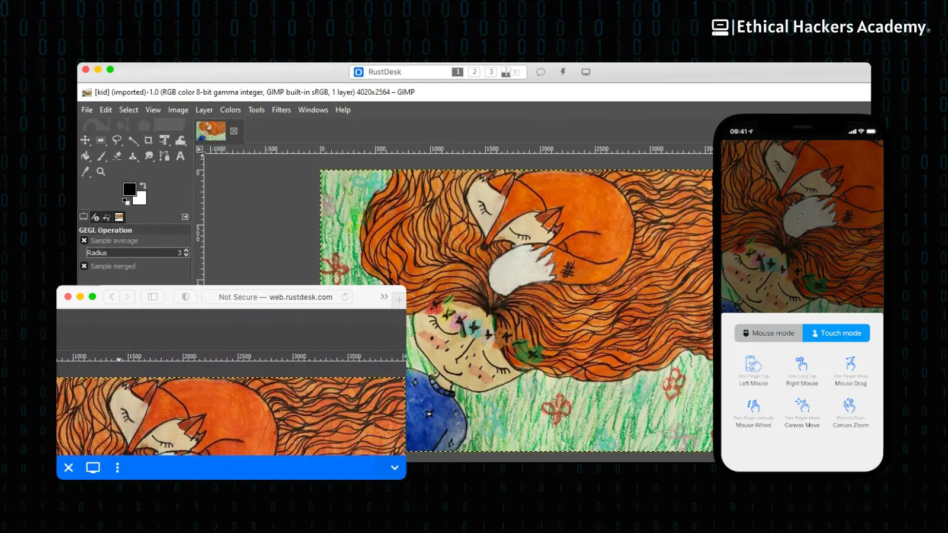Open the RustDesk lightning actions icon
This screenshot has height=533, width=948.
[x=563, y=72]
